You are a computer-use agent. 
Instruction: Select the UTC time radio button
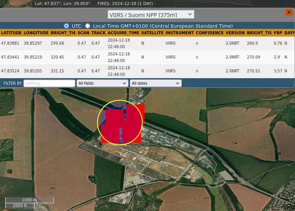66,26
